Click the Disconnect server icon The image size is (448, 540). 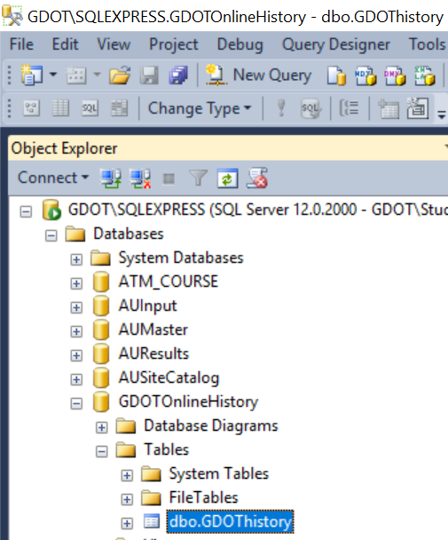click(x=140, y=179)
